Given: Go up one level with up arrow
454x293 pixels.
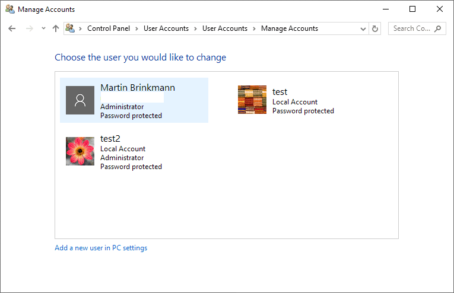Looking at the screenshot, I should [x=56, y=28].
